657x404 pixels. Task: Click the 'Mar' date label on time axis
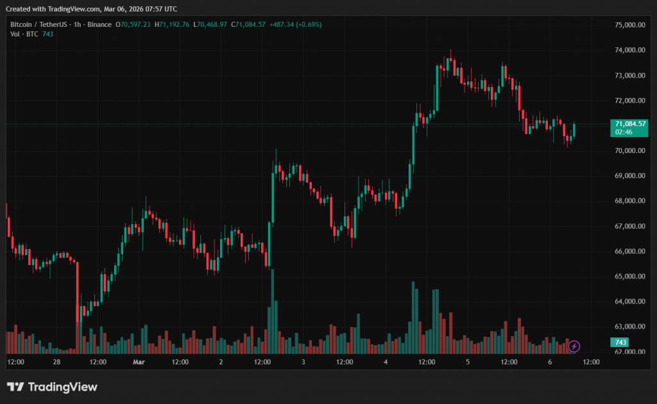click(139, 362)
